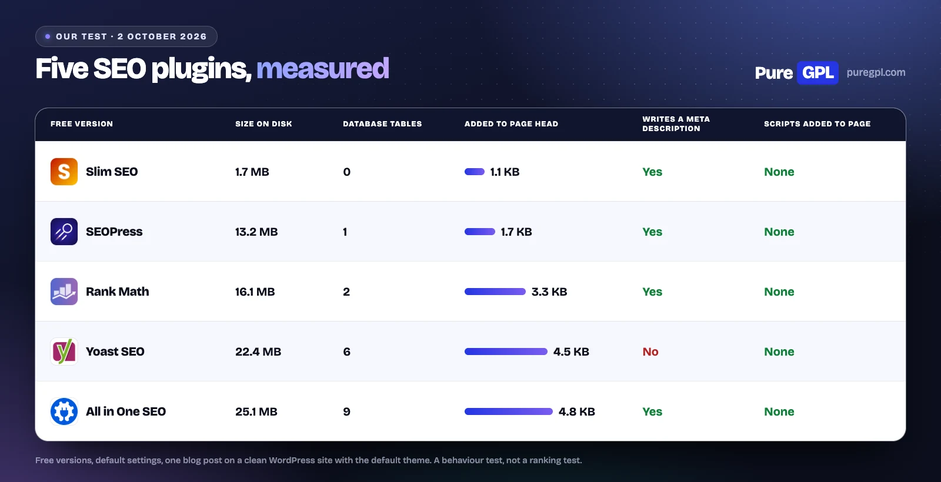The width and height of the screenshot is (941, 482).
Task: Click the '4.5 KB' page head value
Action: [x=571, y=352]
